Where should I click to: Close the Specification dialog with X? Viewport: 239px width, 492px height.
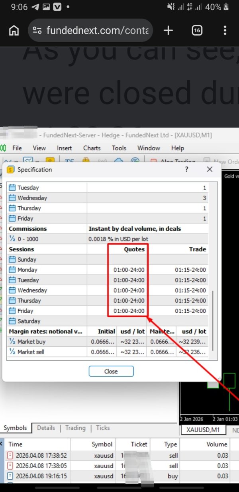coord(210,170)
